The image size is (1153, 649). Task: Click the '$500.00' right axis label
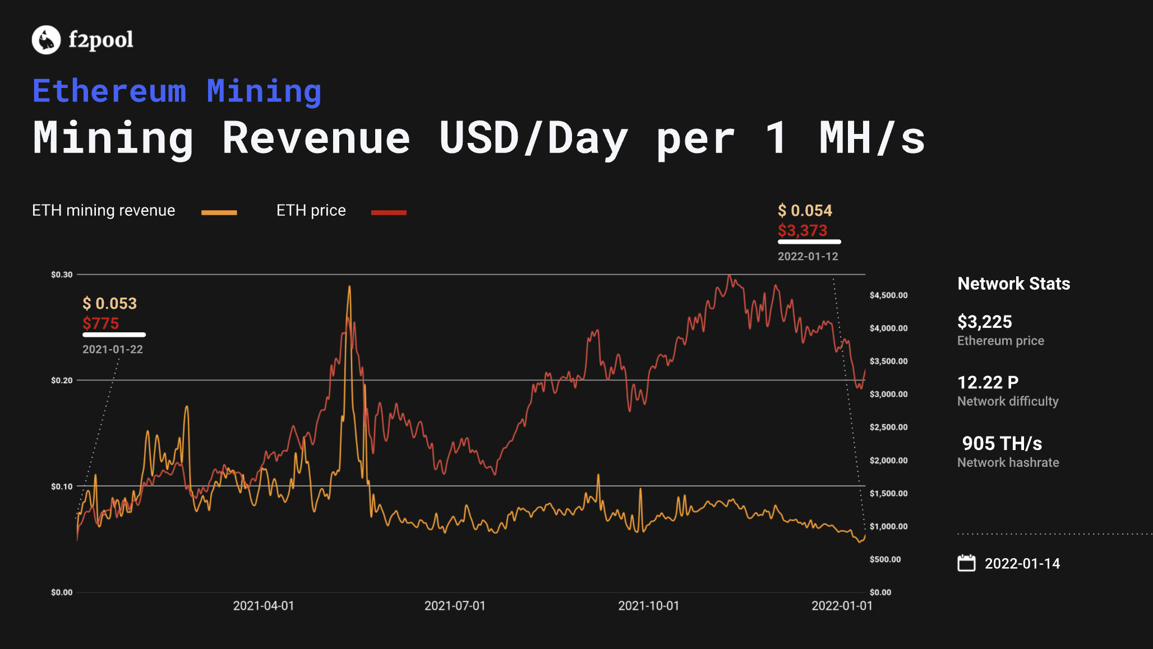click(x=885, y=559)
